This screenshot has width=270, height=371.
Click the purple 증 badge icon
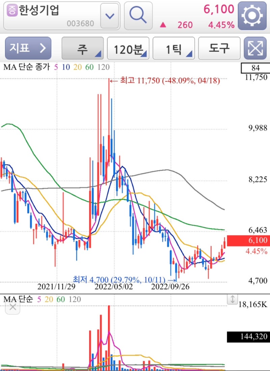click(x=12, y=10)
